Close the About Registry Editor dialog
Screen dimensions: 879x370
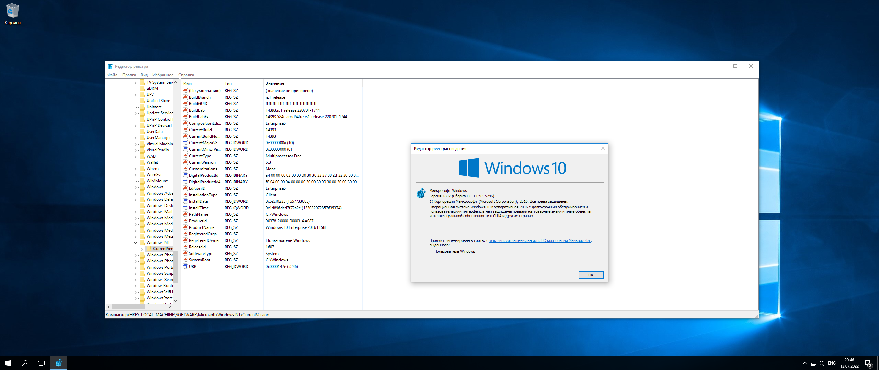603,148
